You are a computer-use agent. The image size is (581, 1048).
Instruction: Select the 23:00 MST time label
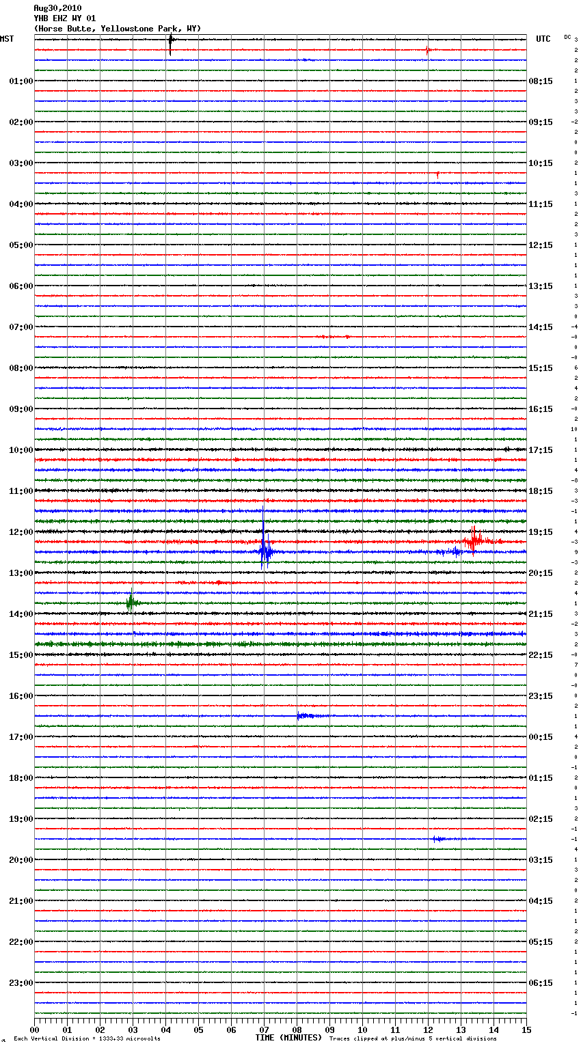coord(21,983)
